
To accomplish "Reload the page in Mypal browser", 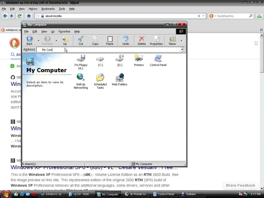I will [19, 16].
